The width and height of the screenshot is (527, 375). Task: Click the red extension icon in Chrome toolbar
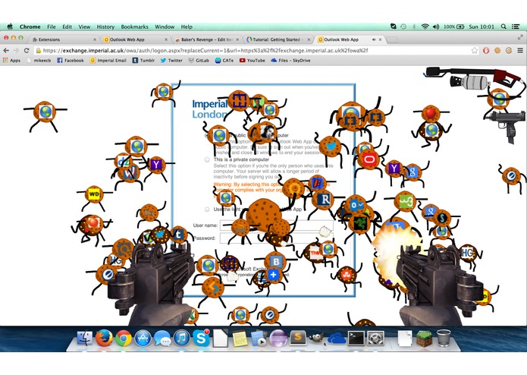[x=486, y=50]
